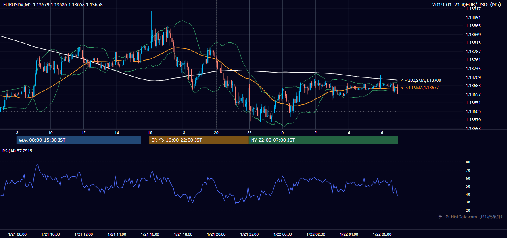Screen dimensions: 507x238
Task: Select the London 16:00-22:00 JST session bar
Action: coord(199,140)
